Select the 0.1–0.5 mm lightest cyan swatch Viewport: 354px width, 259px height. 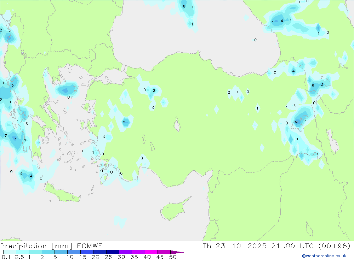[10, 252]
